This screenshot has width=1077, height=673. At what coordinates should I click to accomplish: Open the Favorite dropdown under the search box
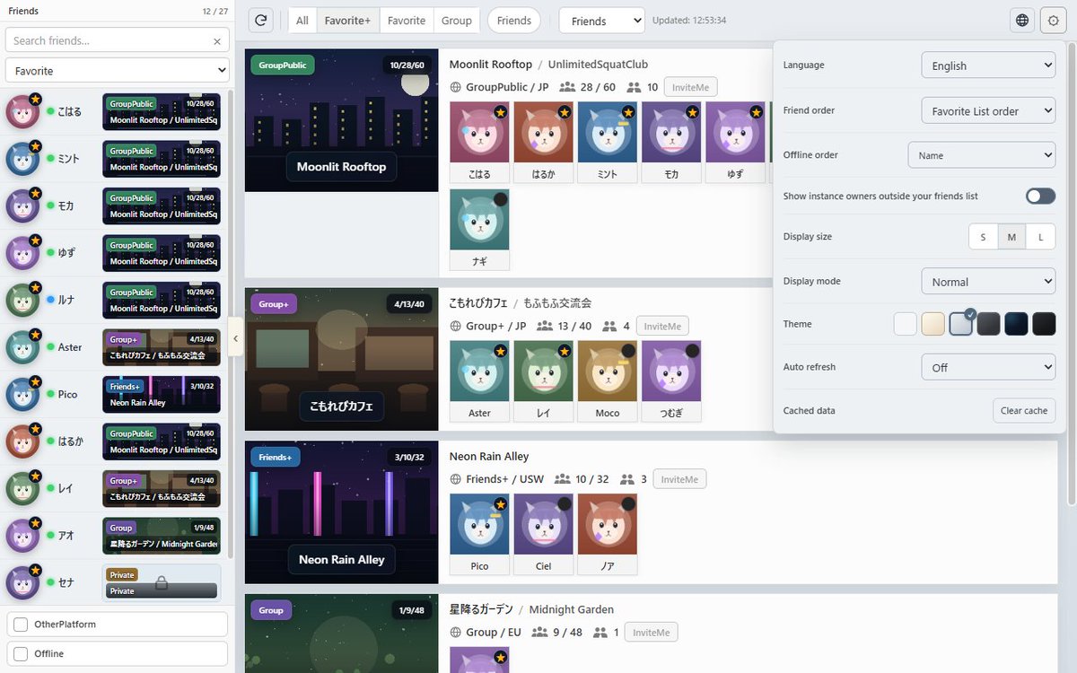(x=118, y=70)
